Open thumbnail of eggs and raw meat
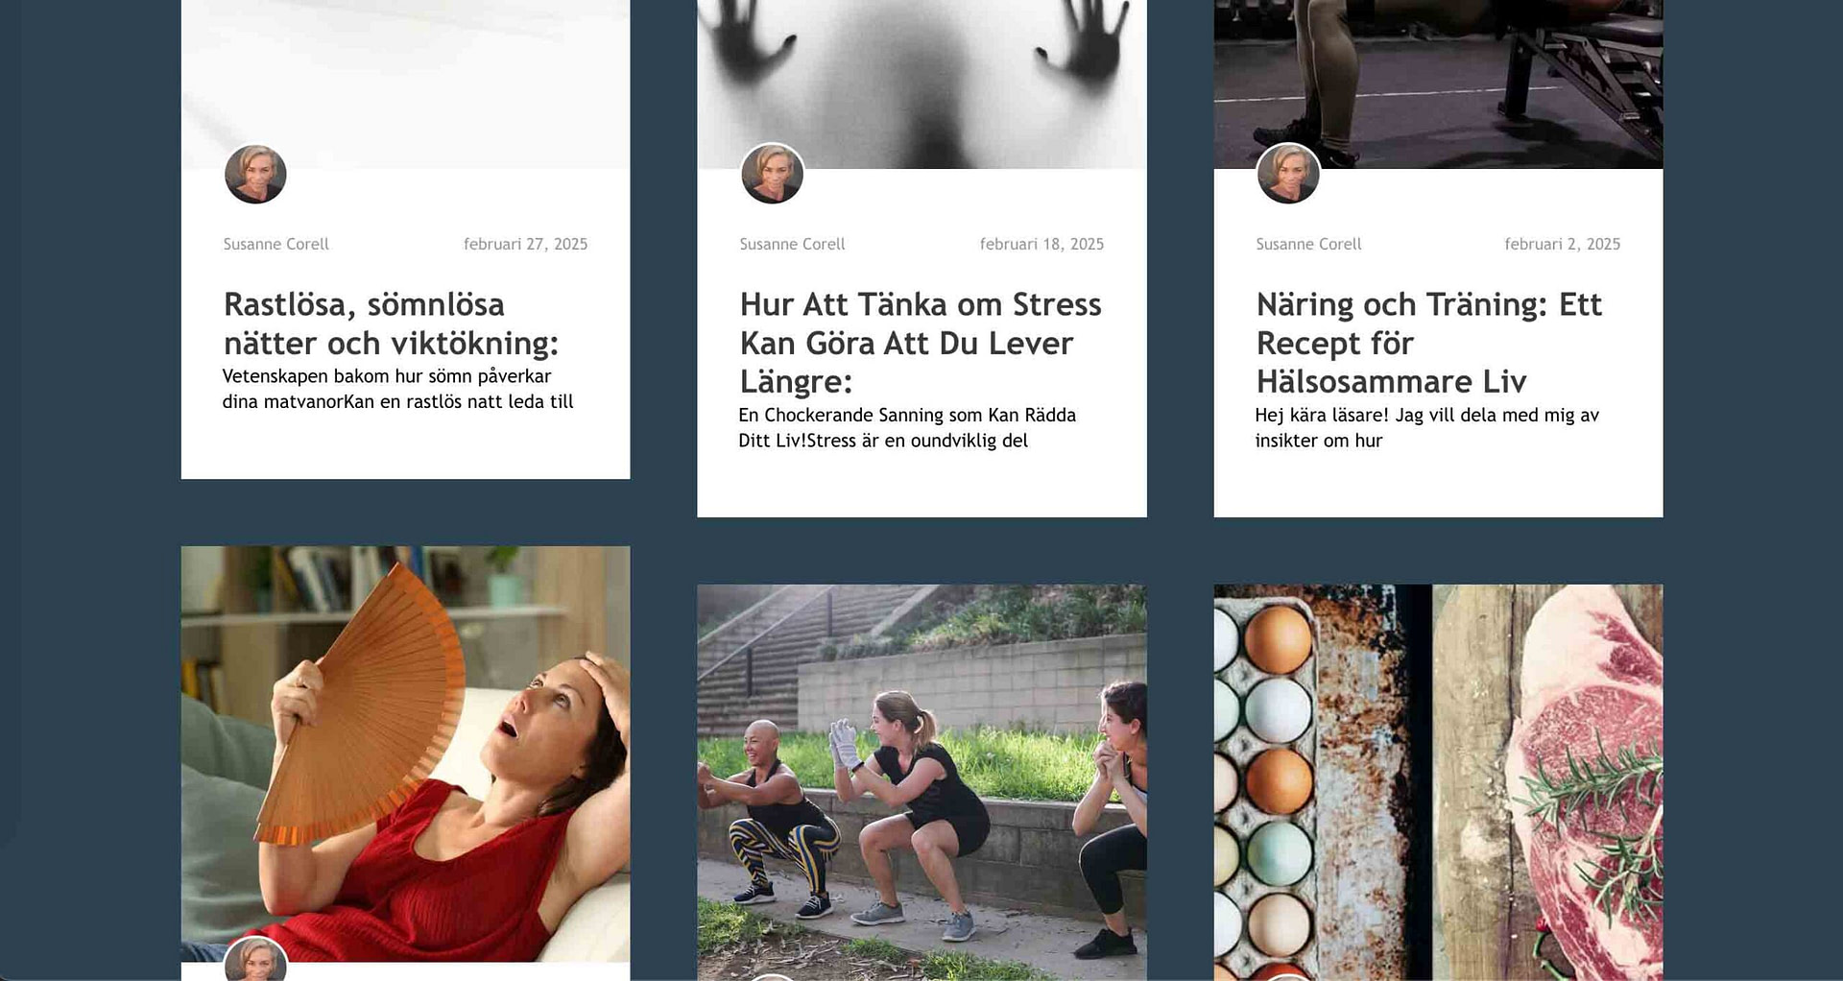 point(1438,782)
